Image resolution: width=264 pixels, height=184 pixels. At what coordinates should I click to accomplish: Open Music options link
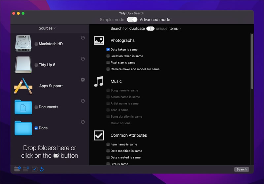point(120,123)
